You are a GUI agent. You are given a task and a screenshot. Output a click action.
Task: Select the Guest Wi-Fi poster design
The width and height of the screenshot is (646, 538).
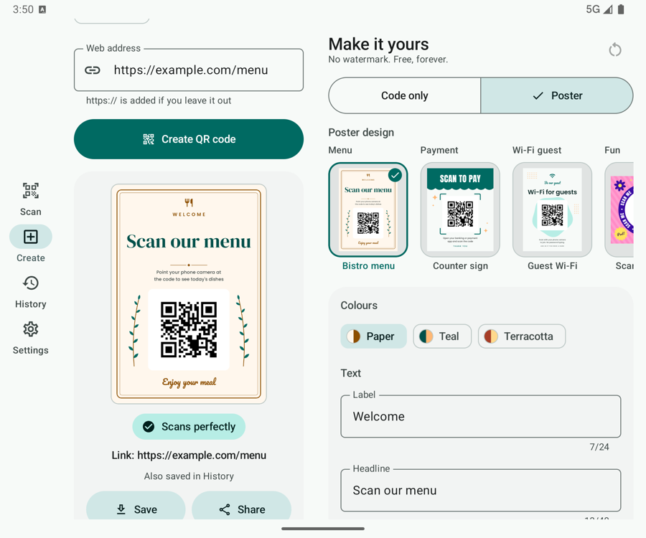(x=552, y=209)
